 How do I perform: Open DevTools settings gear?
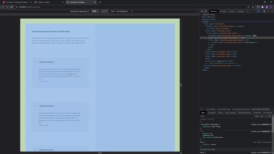(x=264, y=11)
